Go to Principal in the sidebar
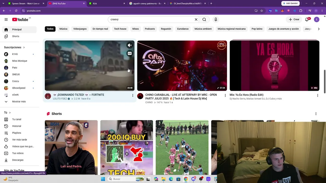The width and height of the screenshot is (326, 183). (20, 29)
